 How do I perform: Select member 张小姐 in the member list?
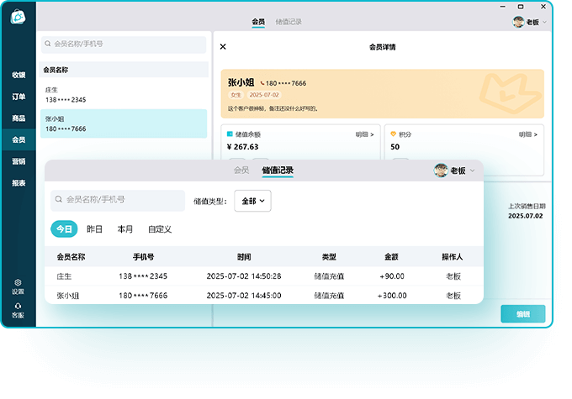[x=124, y=123]
